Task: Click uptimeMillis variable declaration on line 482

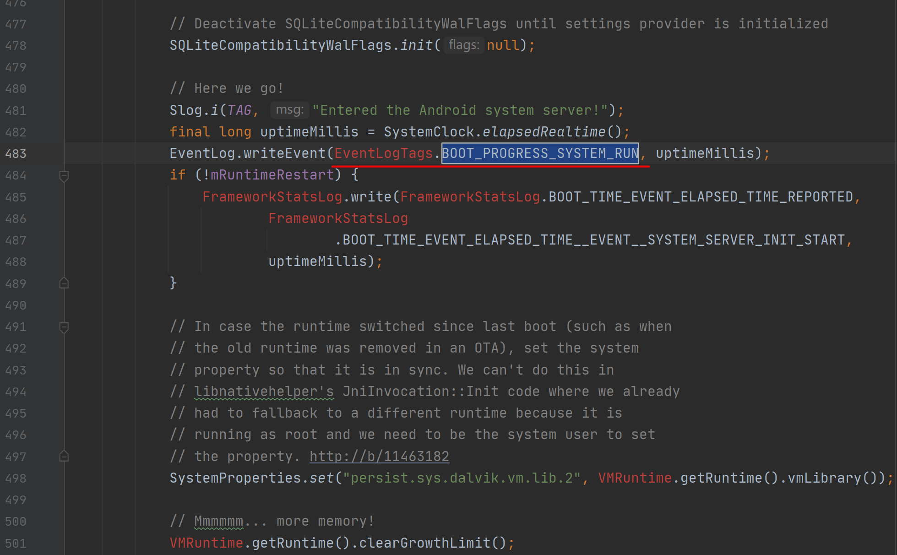Action: click(x=310, y=132)
